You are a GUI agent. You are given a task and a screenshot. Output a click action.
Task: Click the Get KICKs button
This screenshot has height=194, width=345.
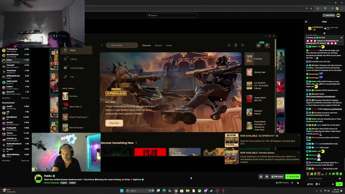pos(329,15)
